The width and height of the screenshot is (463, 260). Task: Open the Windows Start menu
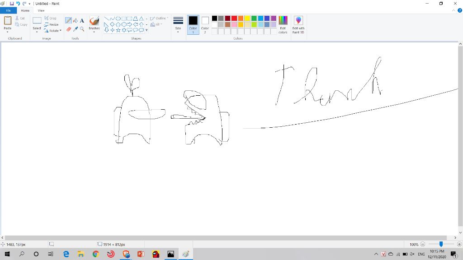click(7, 254)
